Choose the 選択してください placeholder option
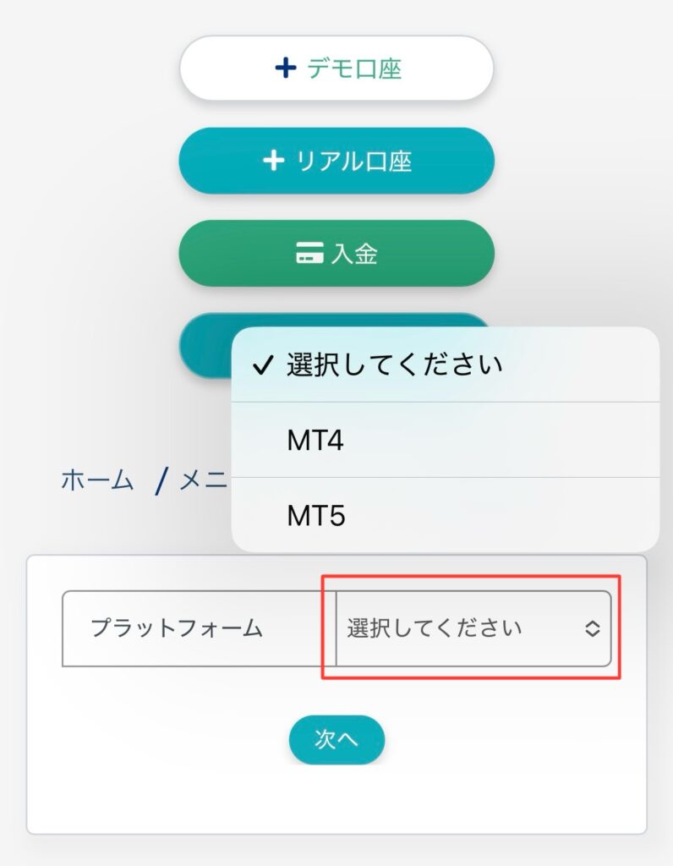The image size is (673, 866). pyautogui.click(x=445, y=364)
